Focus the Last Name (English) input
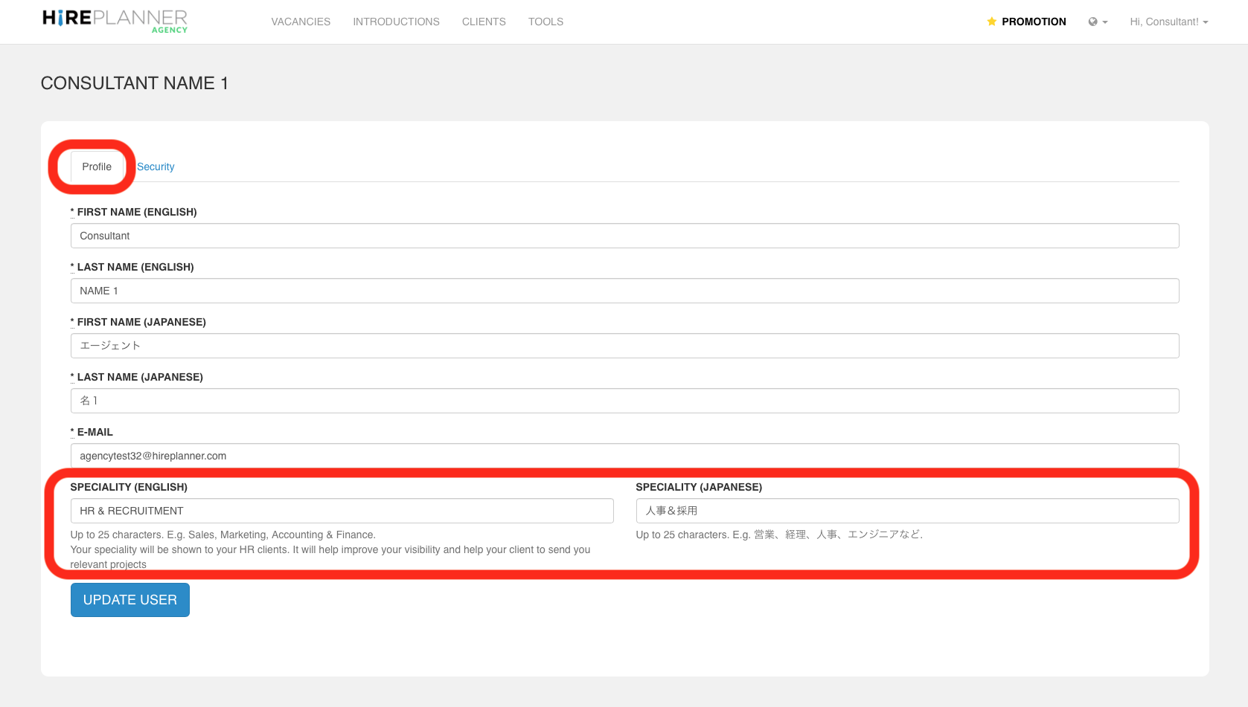The width and height of the screenshot is (1248, 707). (x=624, y=291)
